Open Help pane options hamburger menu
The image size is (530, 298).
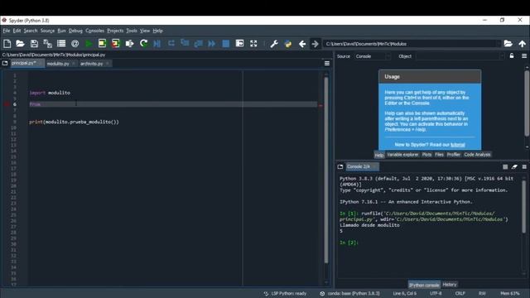pyautogui.click(x=524, y=56)
